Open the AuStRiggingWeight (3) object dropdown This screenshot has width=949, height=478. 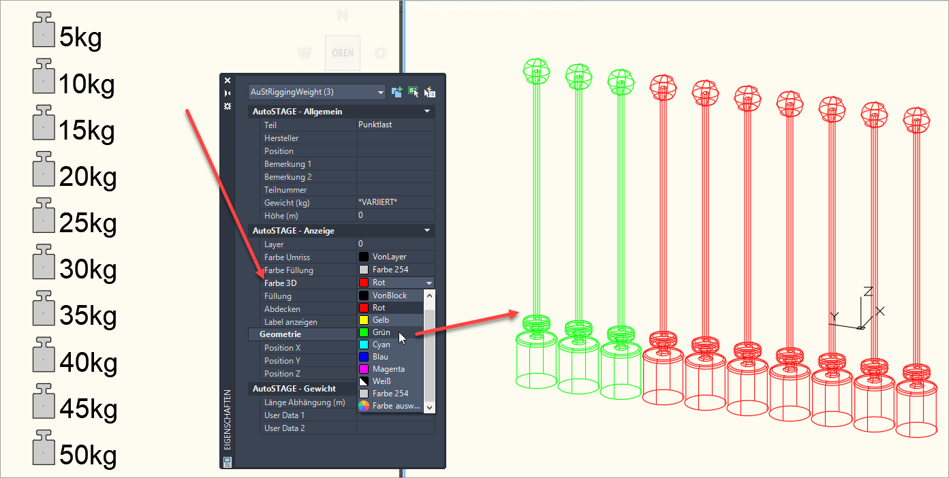317,92
